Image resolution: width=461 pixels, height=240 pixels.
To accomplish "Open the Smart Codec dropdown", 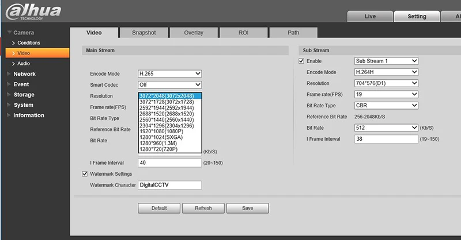I will coord(169,84).
